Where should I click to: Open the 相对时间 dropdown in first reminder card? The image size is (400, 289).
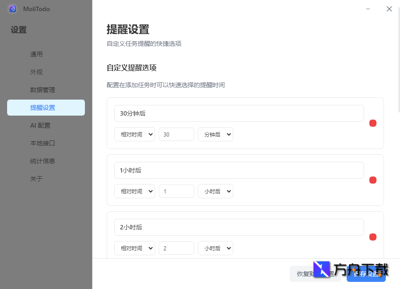(x=134, y=134)
